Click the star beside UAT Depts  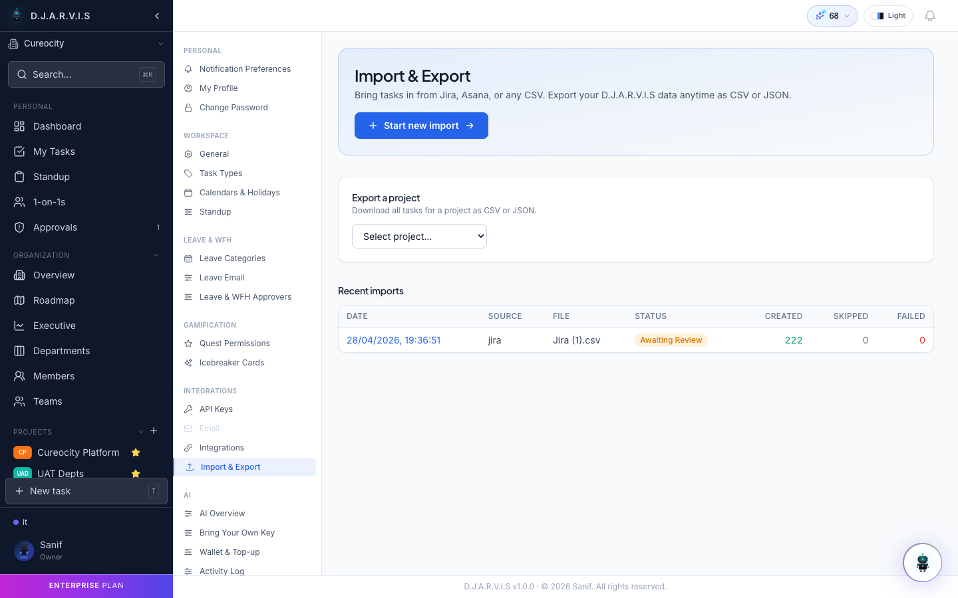(x=136, y=474)
